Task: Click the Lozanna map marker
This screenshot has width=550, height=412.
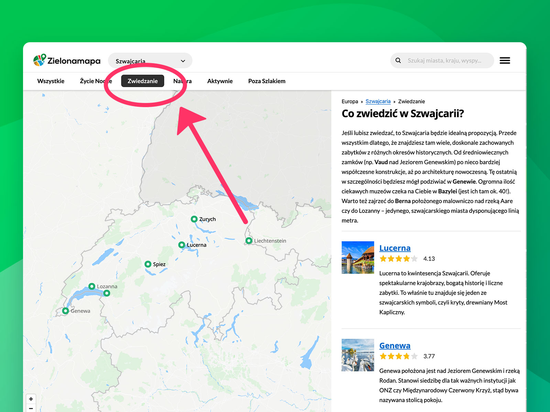Action: tap(92, 286)
